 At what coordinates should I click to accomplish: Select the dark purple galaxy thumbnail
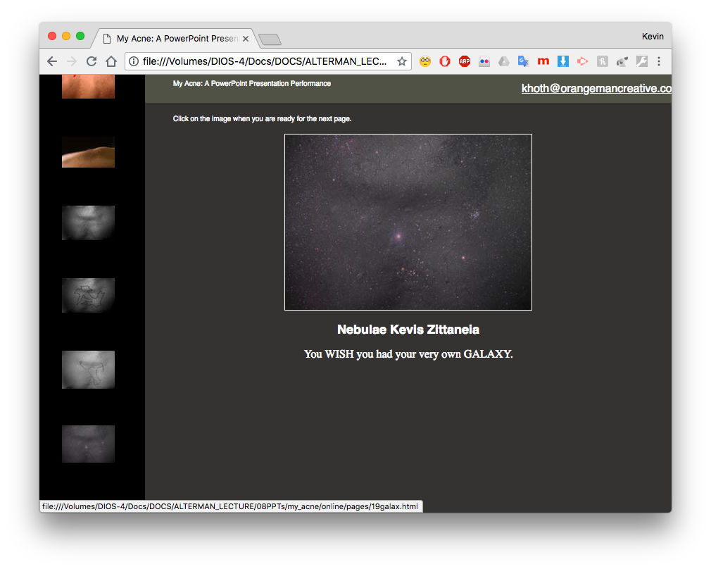tap(88, 444)
